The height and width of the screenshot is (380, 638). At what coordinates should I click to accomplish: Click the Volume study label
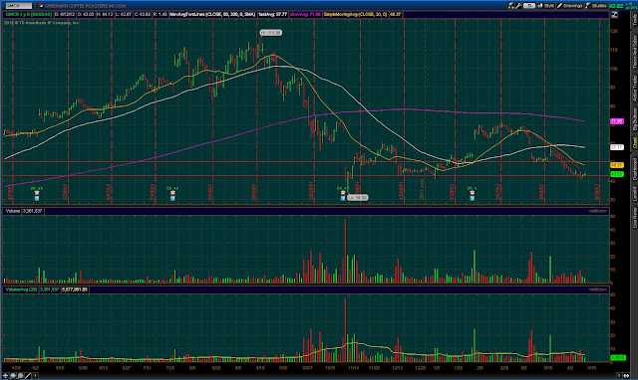[13, 211]
